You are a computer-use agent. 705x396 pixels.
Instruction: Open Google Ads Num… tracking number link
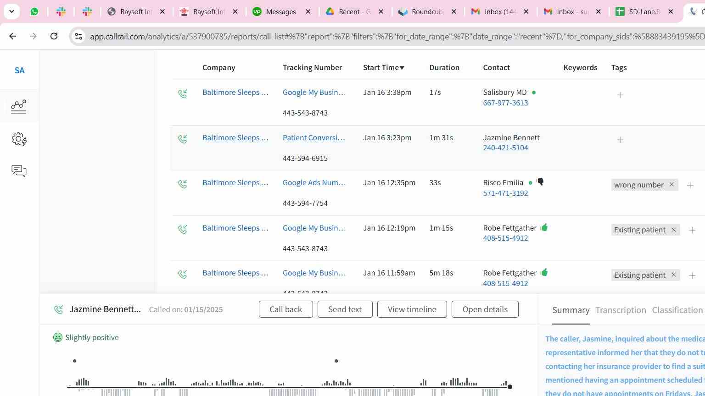point(314,182)
